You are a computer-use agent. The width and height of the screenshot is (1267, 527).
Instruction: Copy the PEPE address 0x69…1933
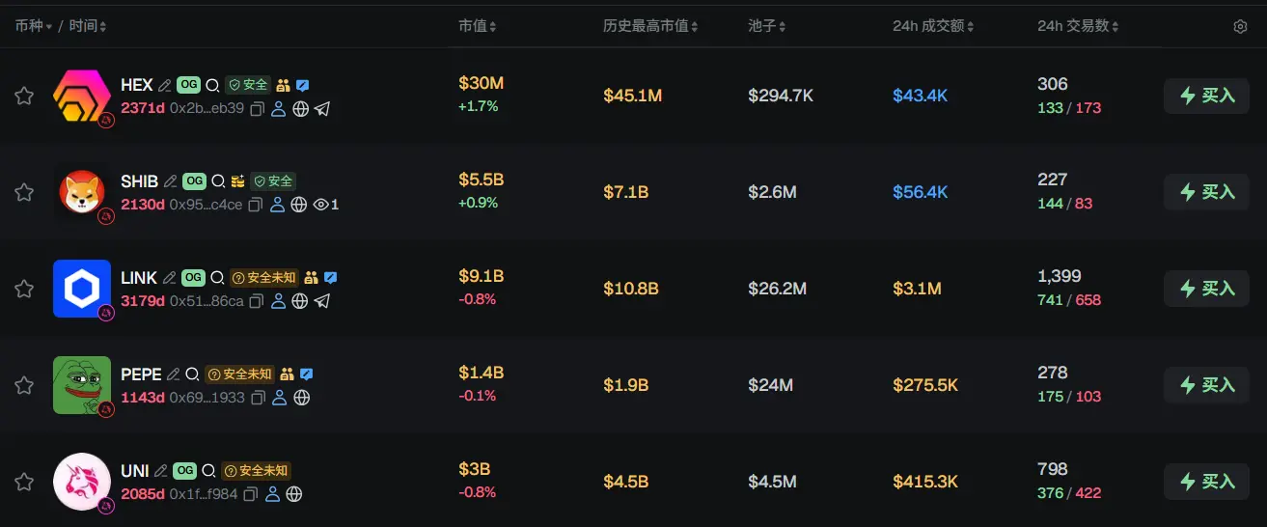pyautogui.click(x=258, y=398)
